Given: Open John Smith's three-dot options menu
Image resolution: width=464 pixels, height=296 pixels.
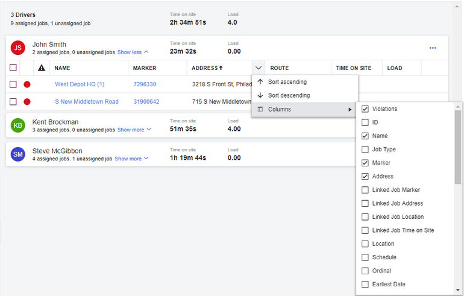Looking at the screenshot, I should 433,48.
